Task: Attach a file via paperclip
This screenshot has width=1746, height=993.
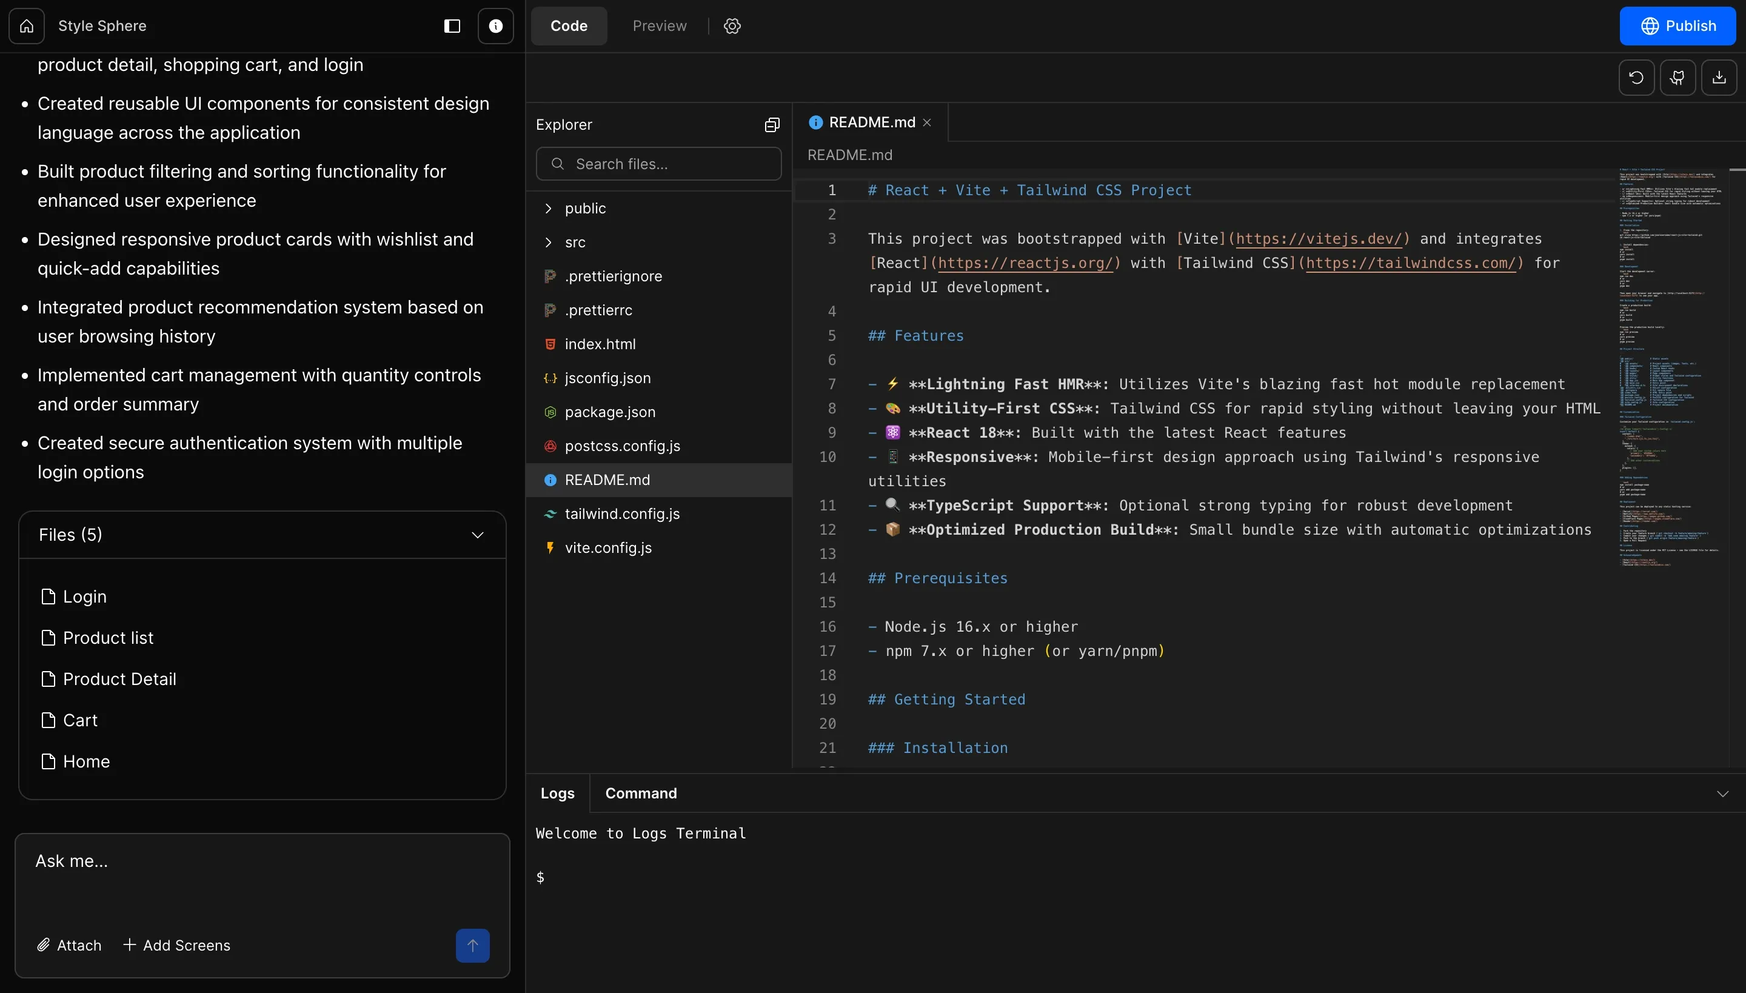Action: 69,945
